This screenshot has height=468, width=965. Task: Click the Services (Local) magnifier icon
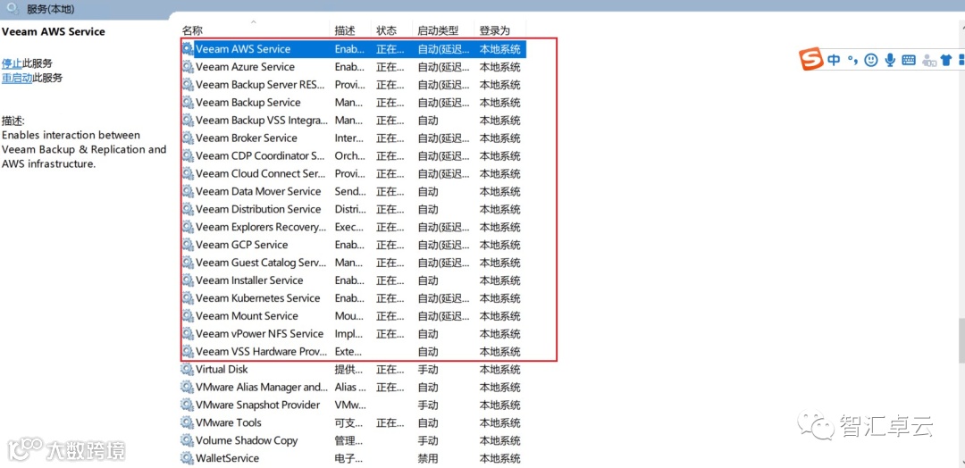coord(13,9)
